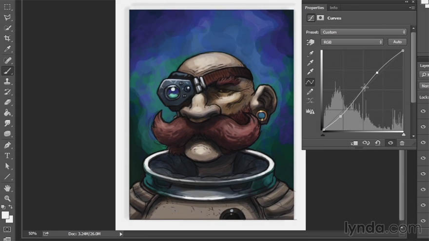Screen dimensions: 429x241
Task: Toggle Quick Mask mode
Action: point(7,229)
